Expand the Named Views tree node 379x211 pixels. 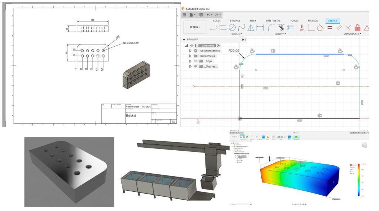[x=190, y=56]
